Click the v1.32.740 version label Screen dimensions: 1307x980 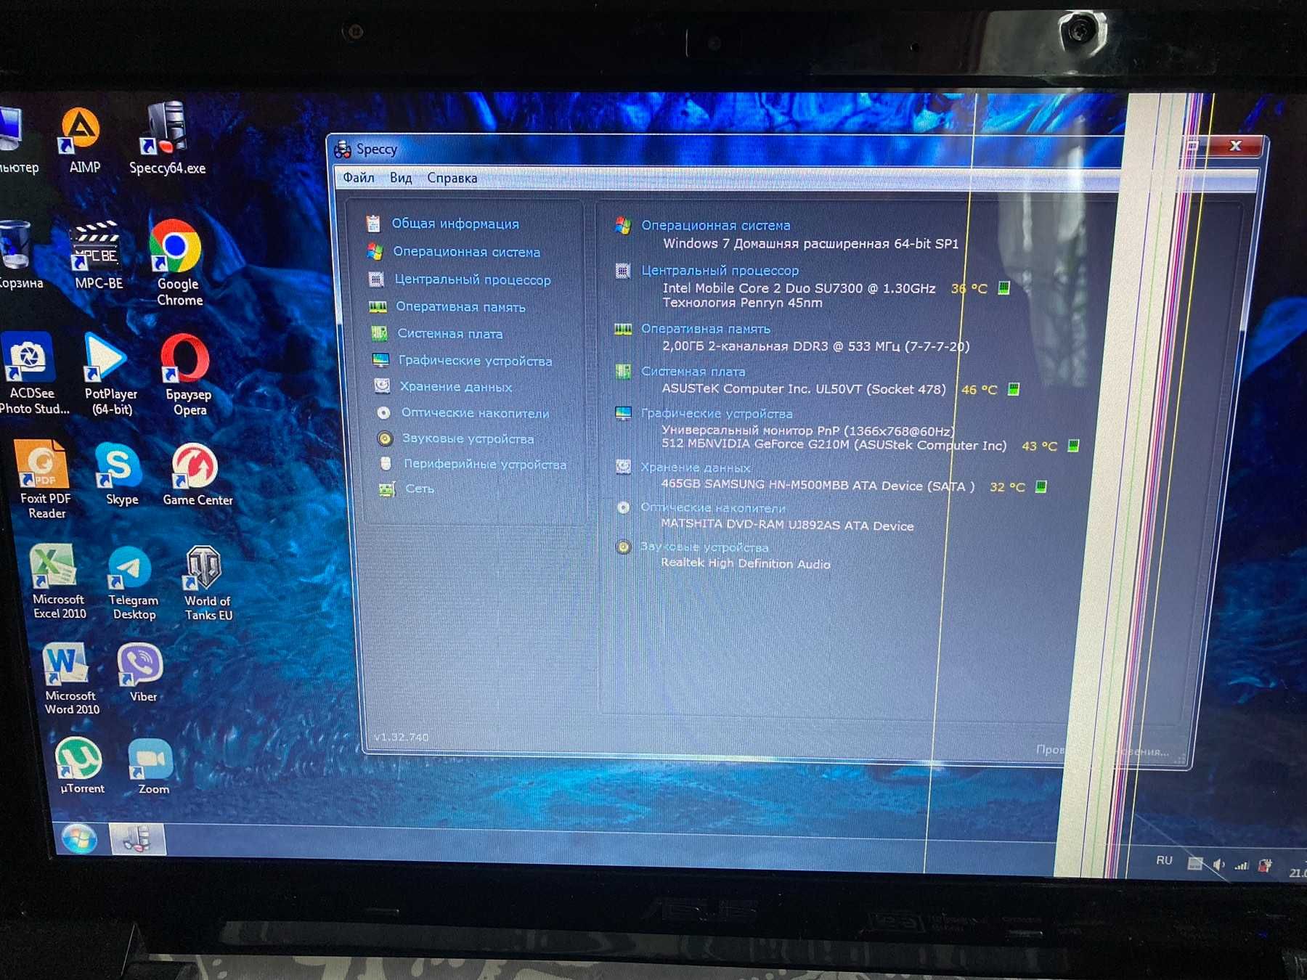(401, 737)
